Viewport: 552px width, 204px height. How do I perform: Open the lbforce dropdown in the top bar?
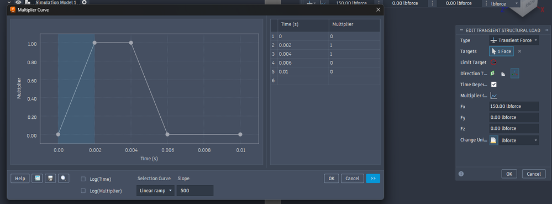click(504, 3)
